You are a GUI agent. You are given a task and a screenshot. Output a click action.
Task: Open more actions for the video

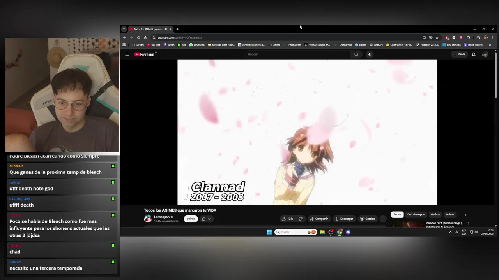[x=383, y=219]
